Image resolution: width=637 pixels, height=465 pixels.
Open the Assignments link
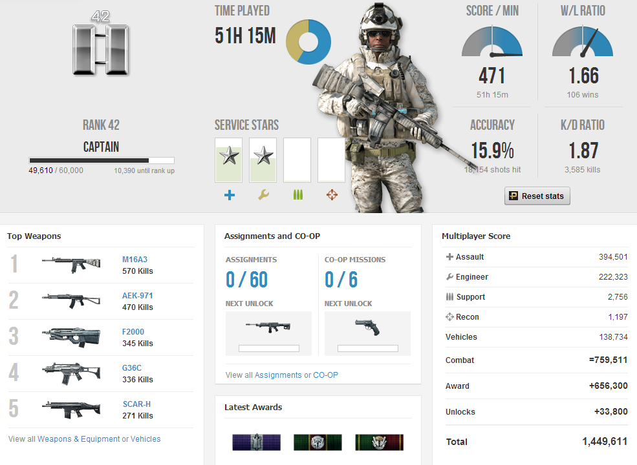(278, 375)
